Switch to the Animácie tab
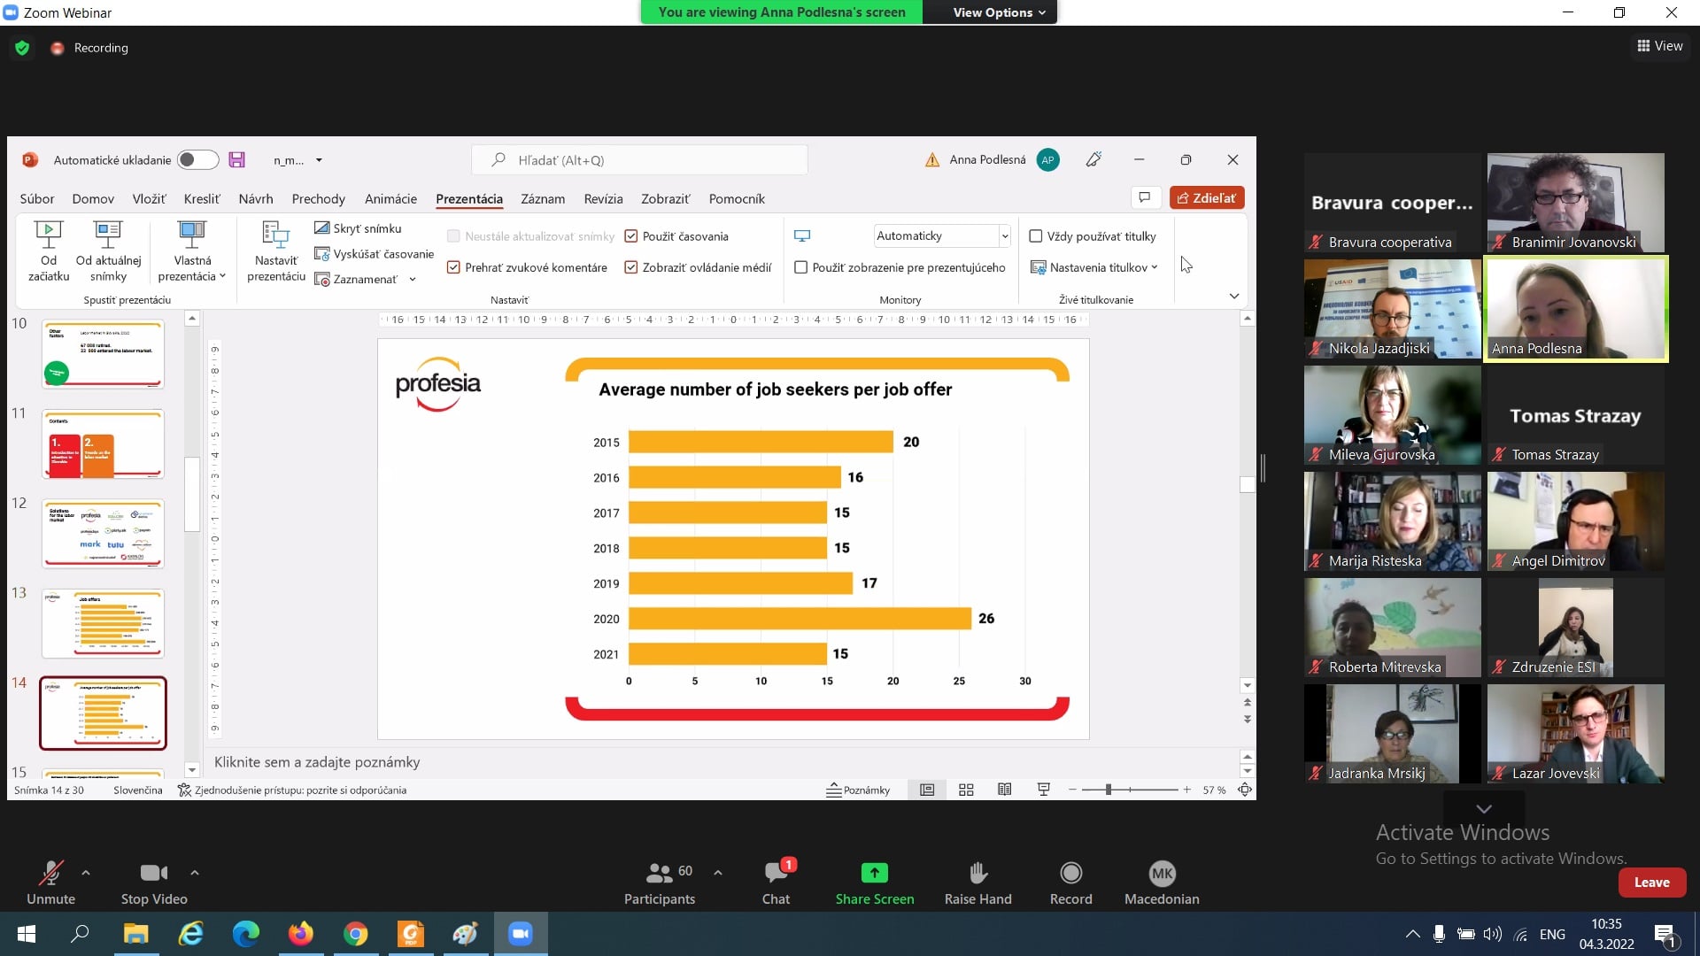 pos(390,199)
